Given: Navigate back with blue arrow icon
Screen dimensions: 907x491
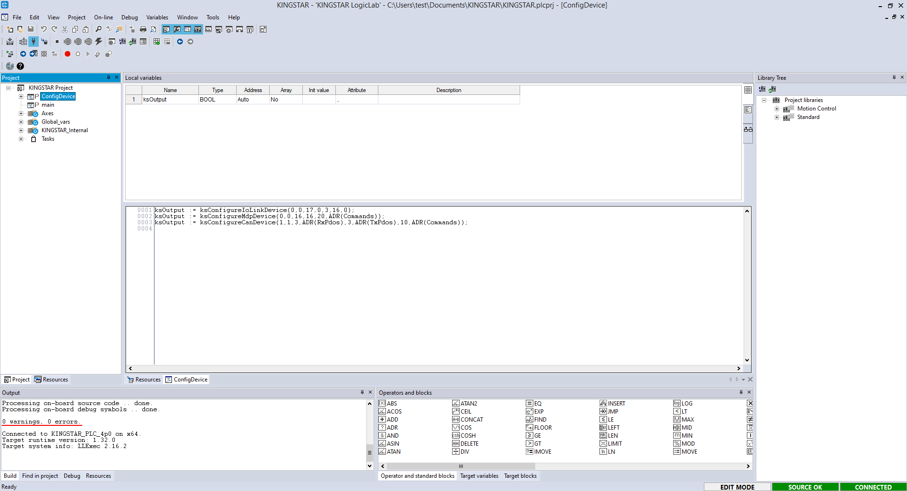Looking at the screenshot, I should point(180,42).
